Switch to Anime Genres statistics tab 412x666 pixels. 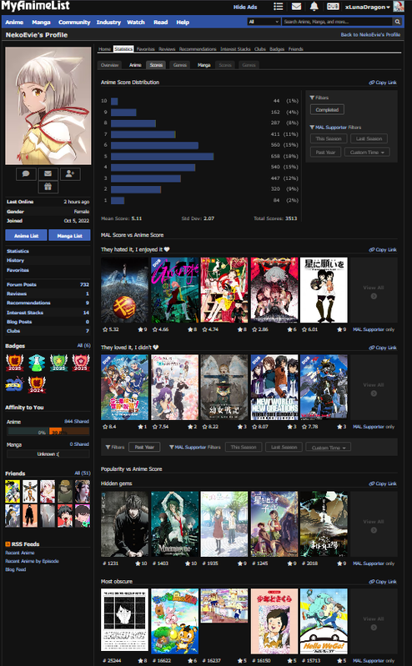pos(180,65)
